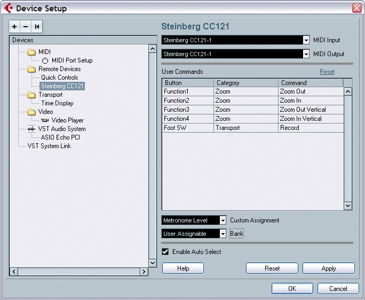365x300 pixels.
Task: Click the VST Audio System icon
Action: (x=31, y=129)
